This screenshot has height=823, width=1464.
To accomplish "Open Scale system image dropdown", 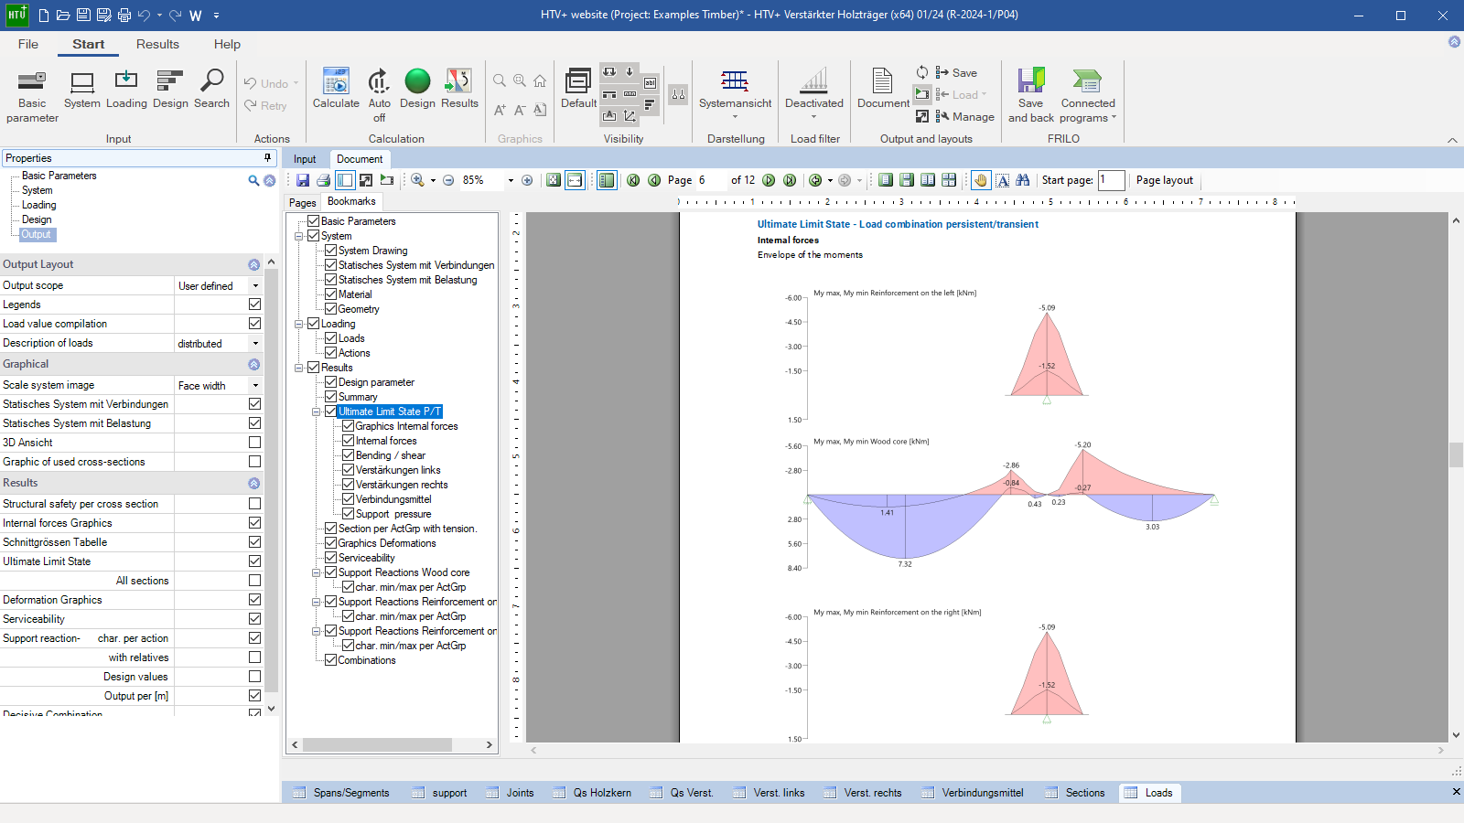I will (255, 386).
